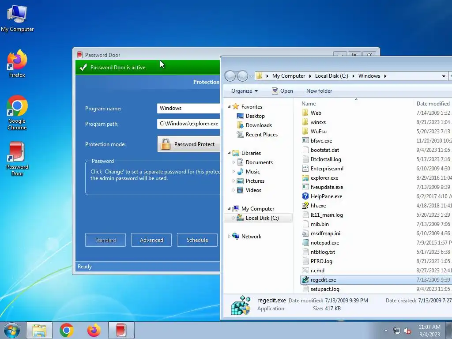This screenshot has width=452, height=339.
Task: Click the Program path field in Password Door
Action: [188, 124]
